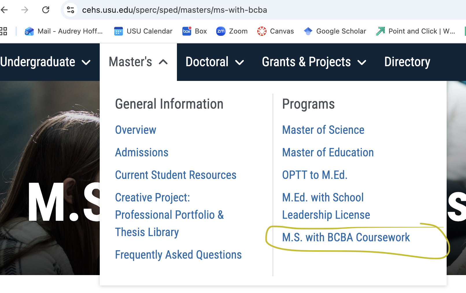Collapse the Master's dropdown menu
The height and width of the screenshot is (293, 466).
(x=138, y=62)
